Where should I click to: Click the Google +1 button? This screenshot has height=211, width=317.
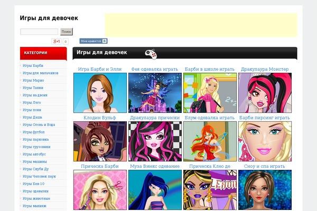coord(57,41)
